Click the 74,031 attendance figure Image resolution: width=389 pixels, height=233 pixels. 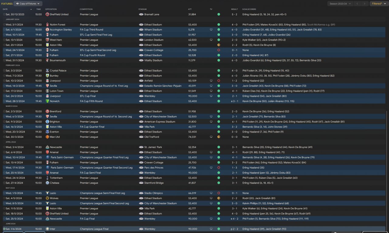point(192,137)
